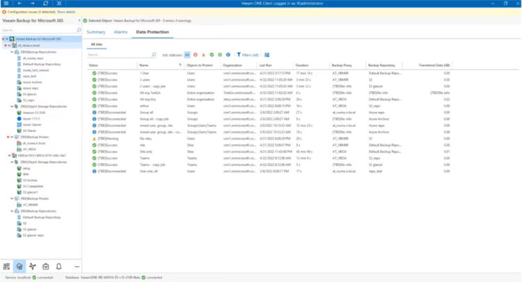Click the green service connected status icon
The image size is (522, 282).
point(34,277)
